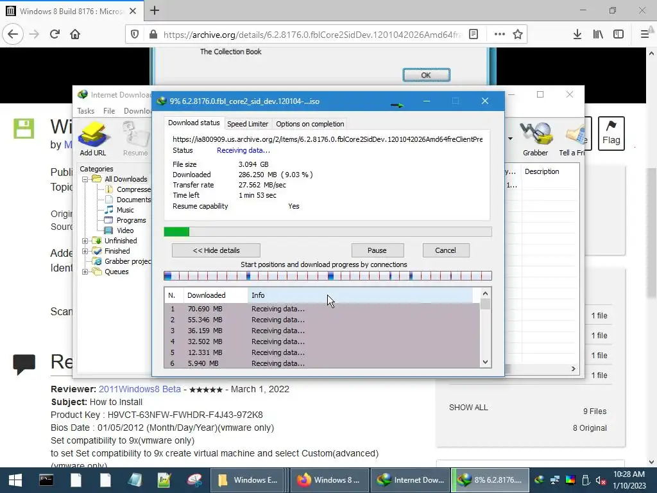657x493 pixels.
Task: Switch to Windows Explorer taskbar button
Action: [x=248, y=480]
